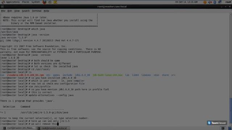Click the 'Command' column header

click(x=25, y=107)
